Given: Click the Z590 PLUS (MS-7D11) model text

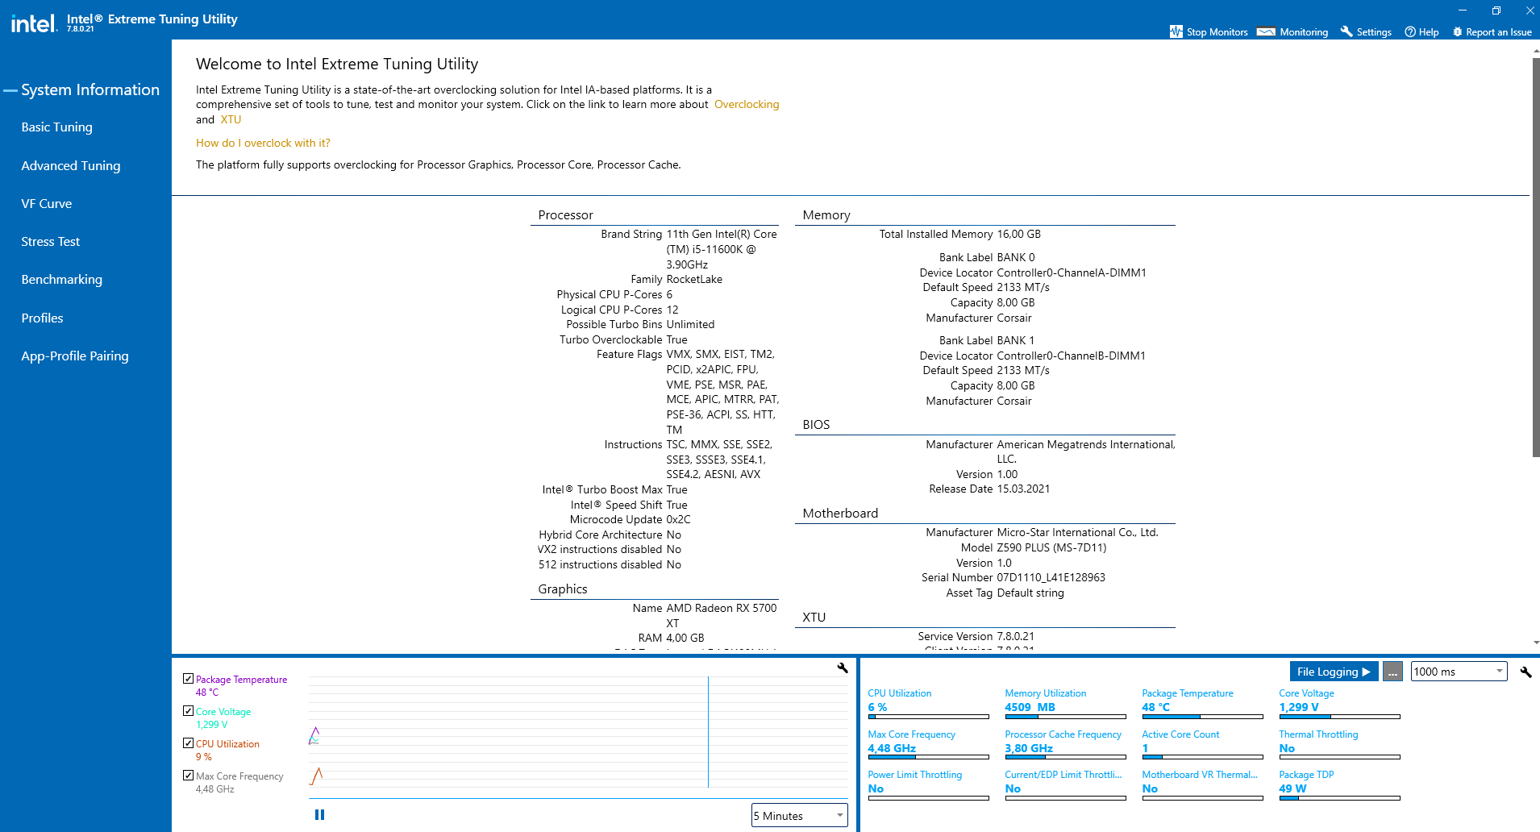Looking at the screenshot, I should click(1051, 548).
